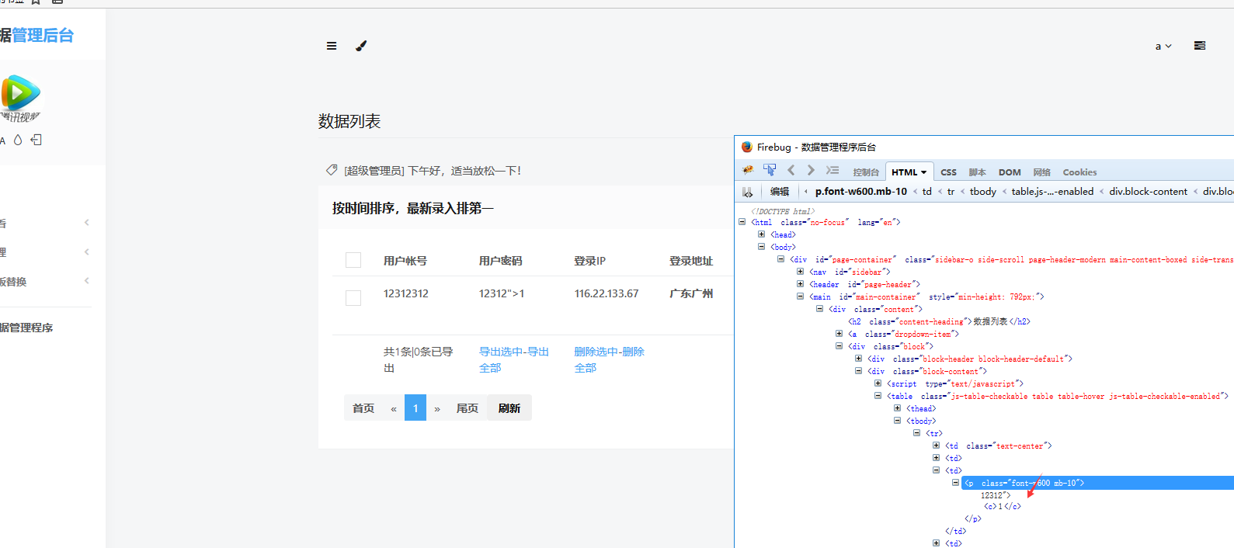Click the paintbrush theme icon in header
Screen dimensions: 1234x548
click(x=361, y=46)
